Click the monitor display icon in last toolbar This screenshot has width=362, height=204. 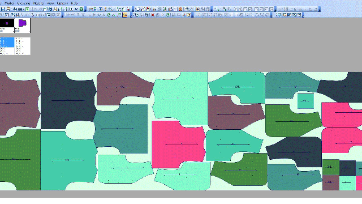tap(279, 15)
